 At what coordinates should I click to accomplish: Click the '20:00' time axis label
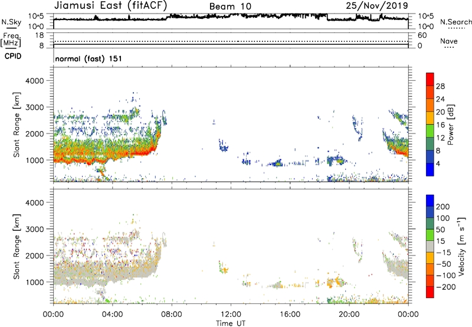click(349, 315)
